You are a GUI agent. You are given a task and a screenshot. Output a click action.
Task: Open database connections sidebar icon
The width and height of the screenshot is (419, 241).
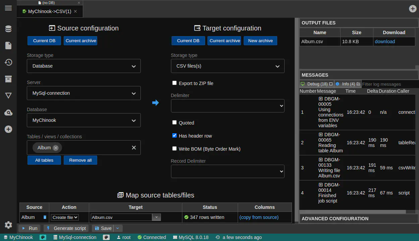coord(8,29)
